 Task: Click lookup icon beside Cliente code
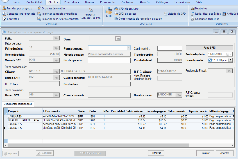pyautogui.click(x=56, y=71)
